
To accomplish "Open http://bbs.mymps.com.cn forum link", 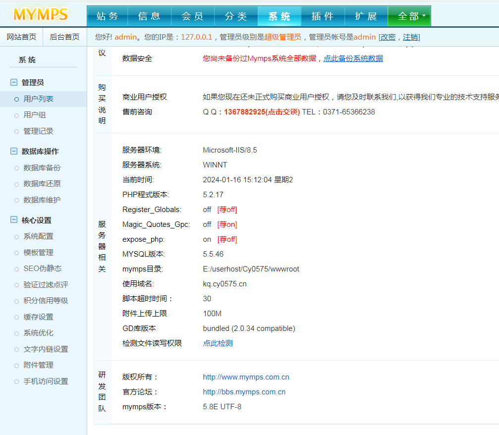I will pyautogui.click(x=244, y=392).
